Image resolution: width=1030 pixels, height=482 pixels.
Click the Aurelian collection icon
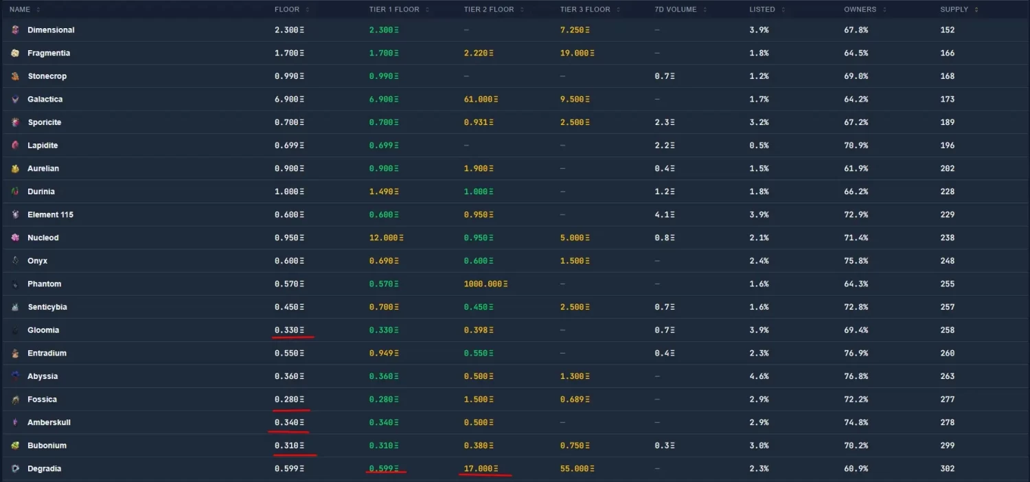[15, 169]
